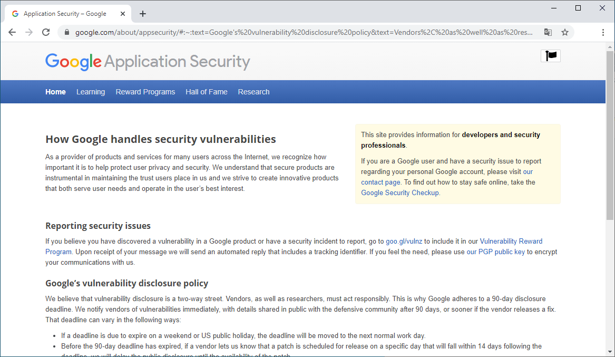
Task: Click the translate page icon
Action: [548, 32]
